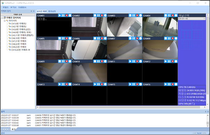The height and width of the screenshot is (135, 210).
Task: Switch to the 환경설정 tab
Action: [52, 11]
